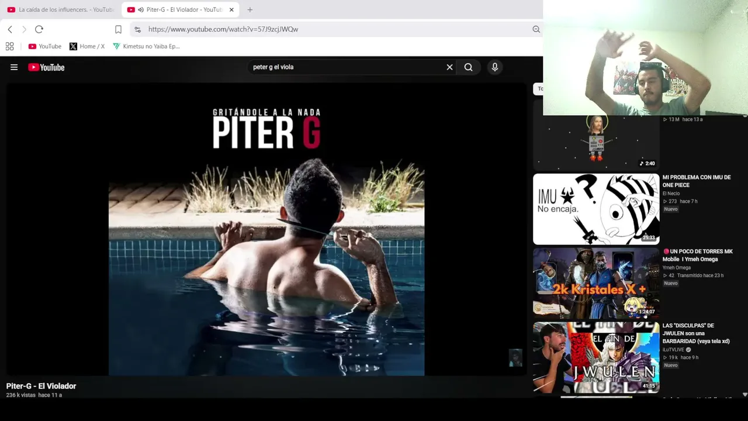This screenshot has width=748, height=421.
Task: Click the Piter G video player
Action: [266, 229]
